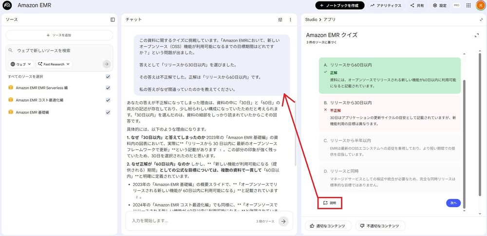Image resolution: width=487 pixels, height=236 pixels.
Task: Go to Studio breadcrumb link
Action: pyautogui.click(x=311, y=19)
